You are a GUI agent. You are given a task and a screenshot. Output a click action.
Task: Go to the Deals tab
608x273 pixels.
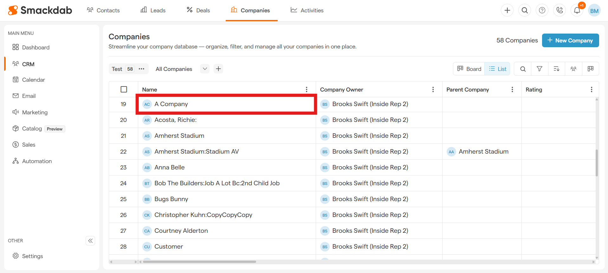click(x=198, y=10)
